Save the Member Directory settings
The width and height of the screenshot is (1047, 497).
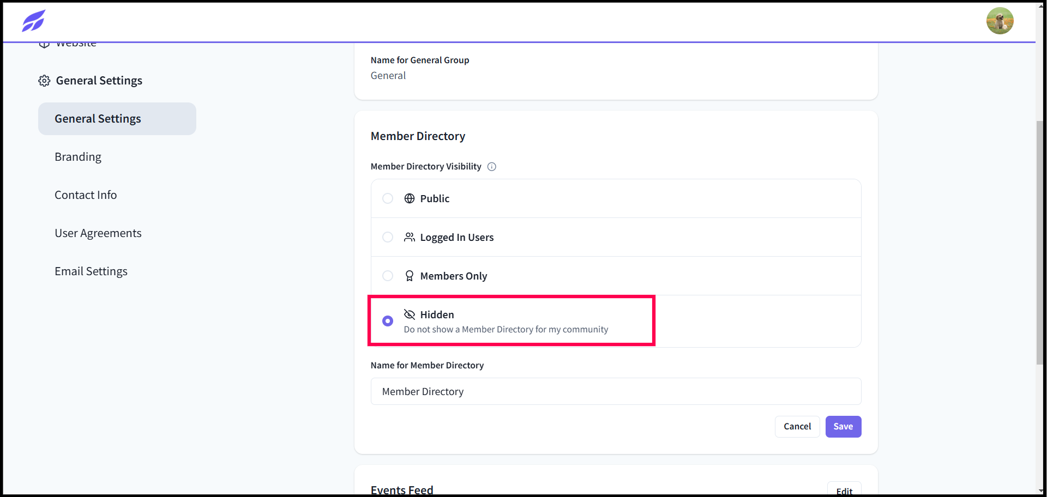pos(843,427)
